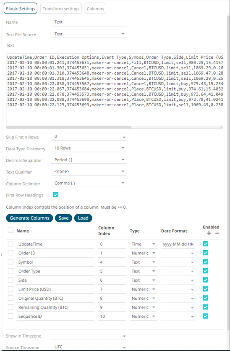Click the Load button

pos(83,218)
